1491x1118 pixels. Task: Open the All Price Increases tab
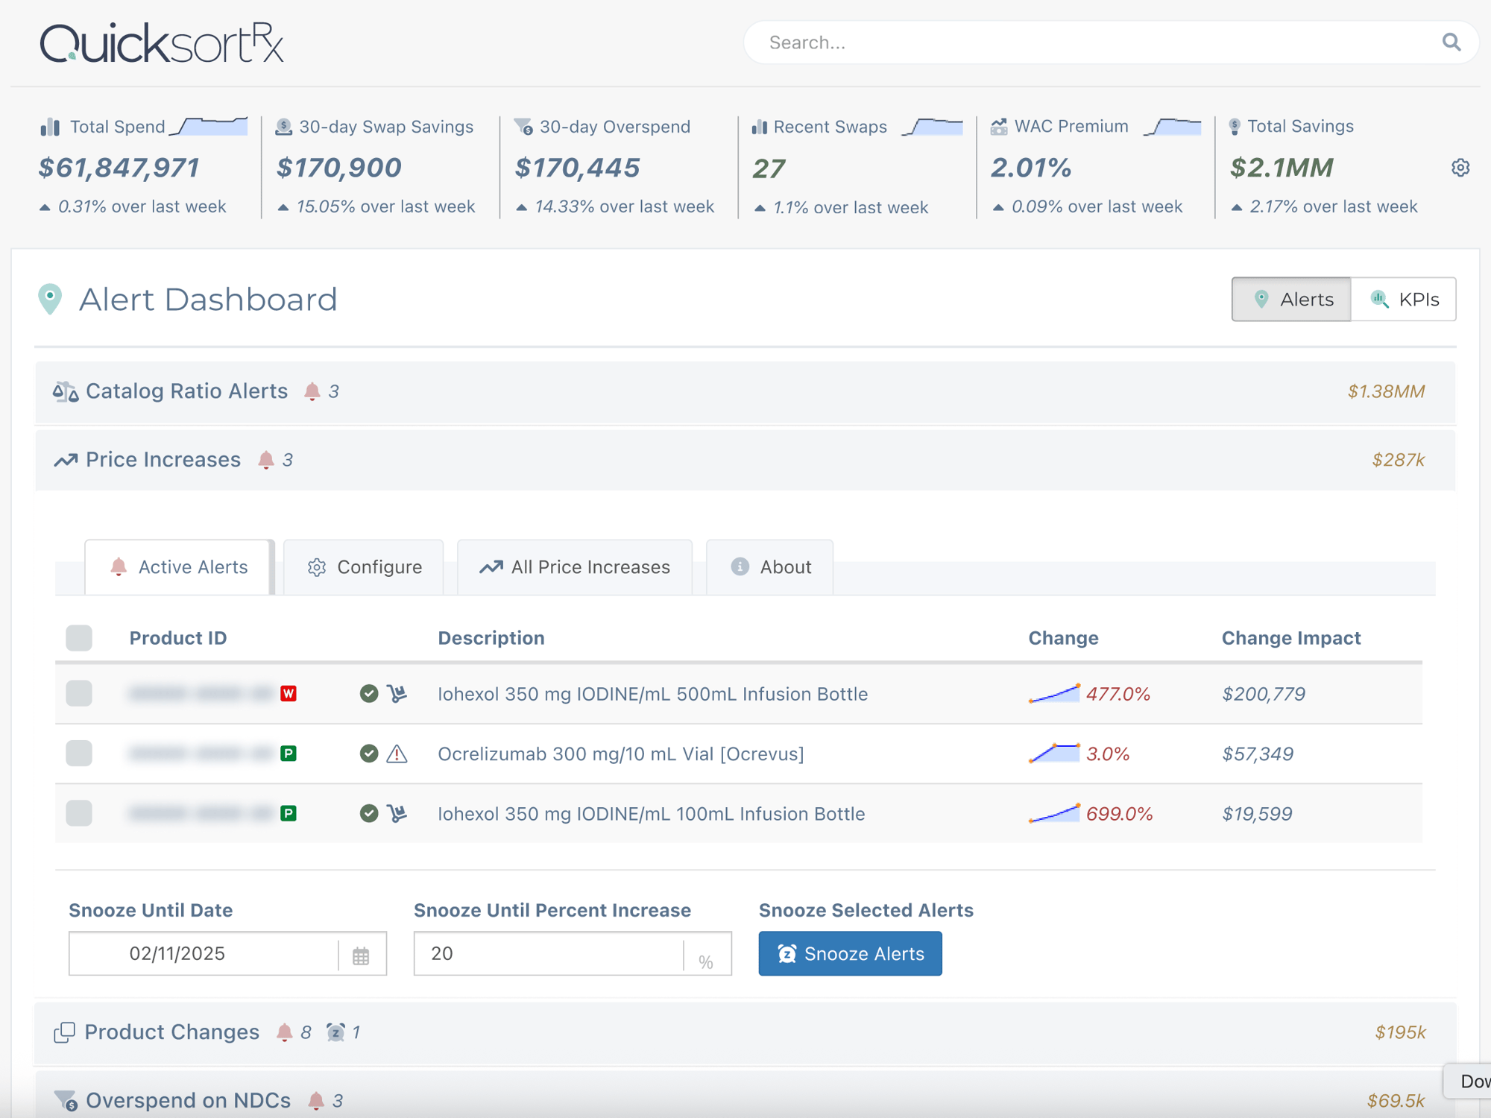(574, 567)
